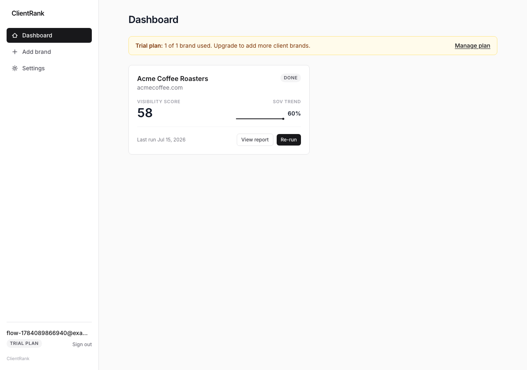Open the Dashboard menu item
Image resolution: width=527 pixels, height=370 pixels.
pyautogui.click(x=49, y=35)
